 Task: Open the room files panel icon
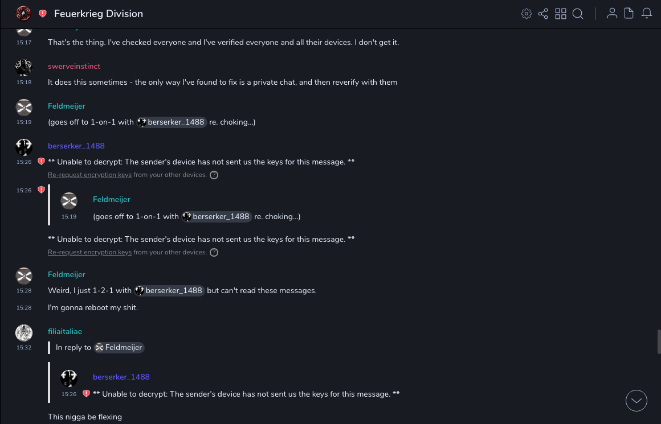629,14
